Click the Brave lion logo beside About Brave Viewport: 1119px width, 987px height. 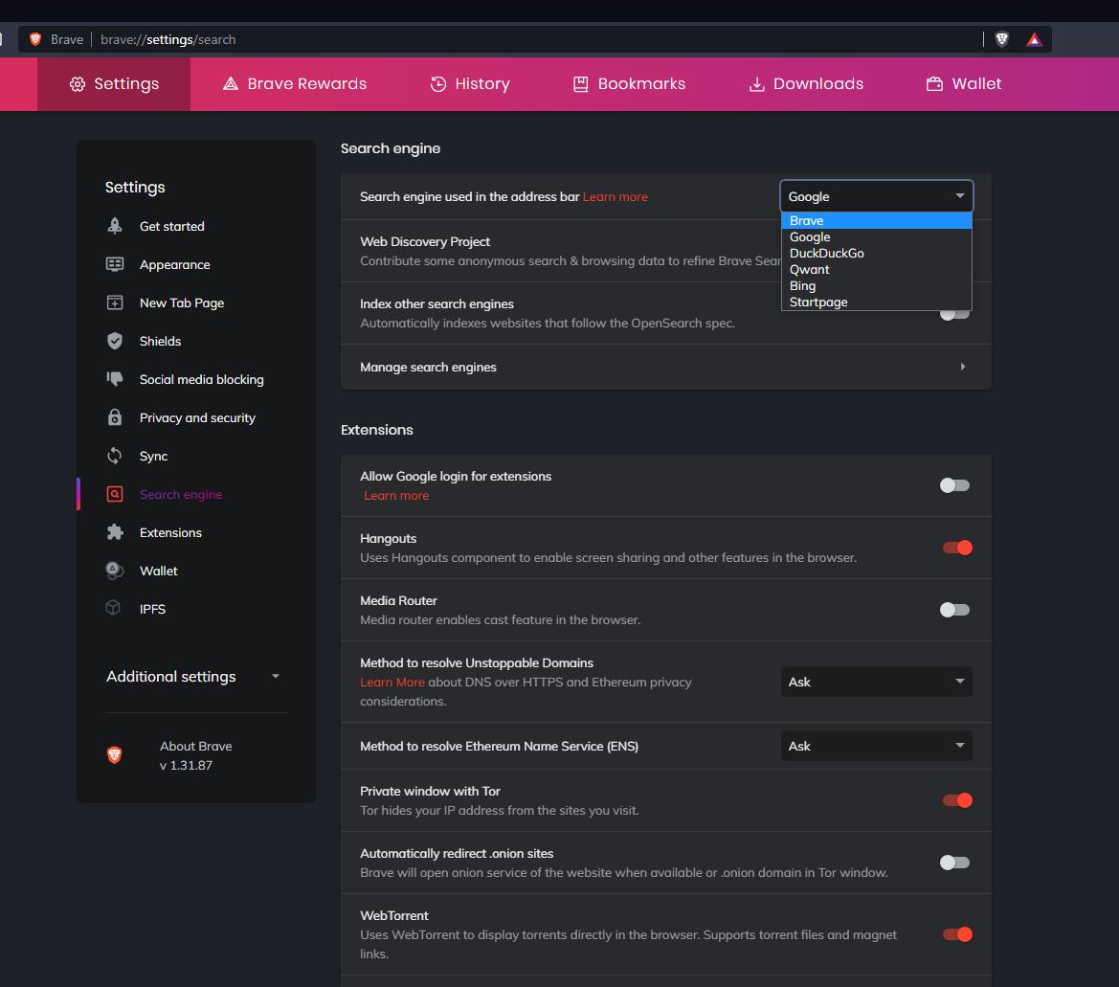(x=114, y=755)
